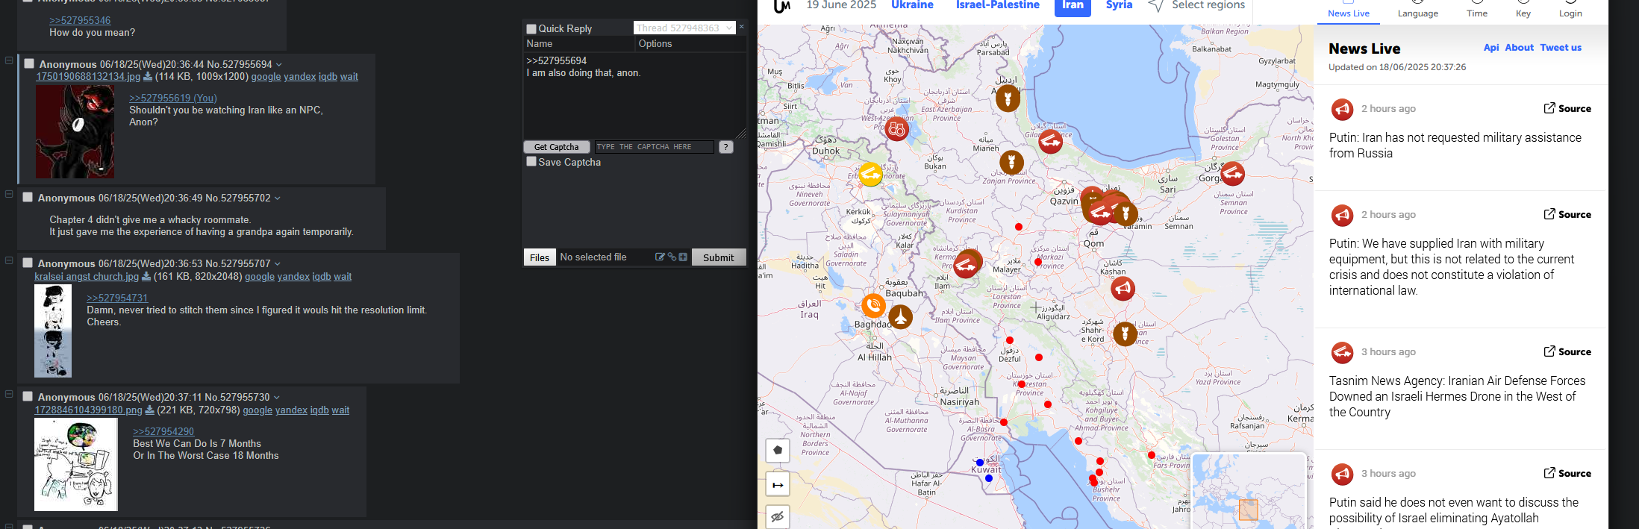Open post menu arrow for No.527955702

(278, 198)
